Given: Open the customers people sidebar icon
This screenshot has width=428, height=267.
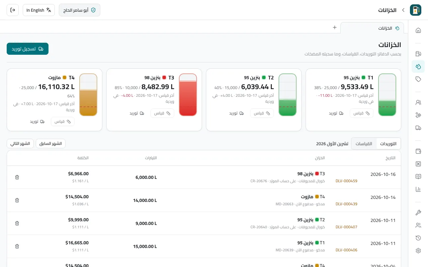Looking at the screenshot, I should (418, 102).
